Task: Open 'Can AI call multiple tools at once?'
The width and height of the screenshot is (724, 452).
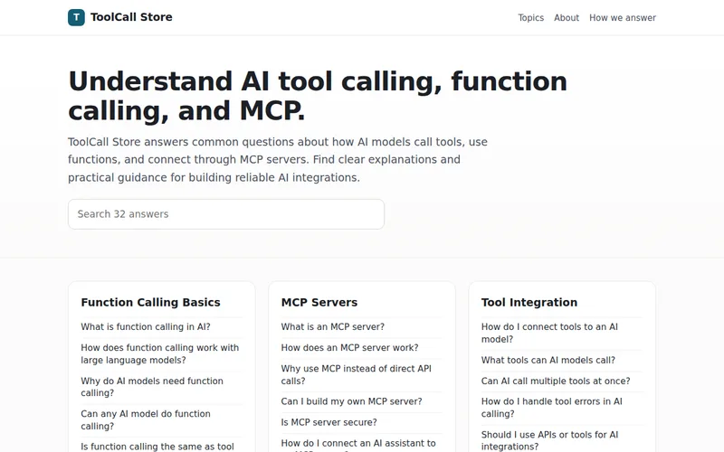Action: click(x=556, y=381)
